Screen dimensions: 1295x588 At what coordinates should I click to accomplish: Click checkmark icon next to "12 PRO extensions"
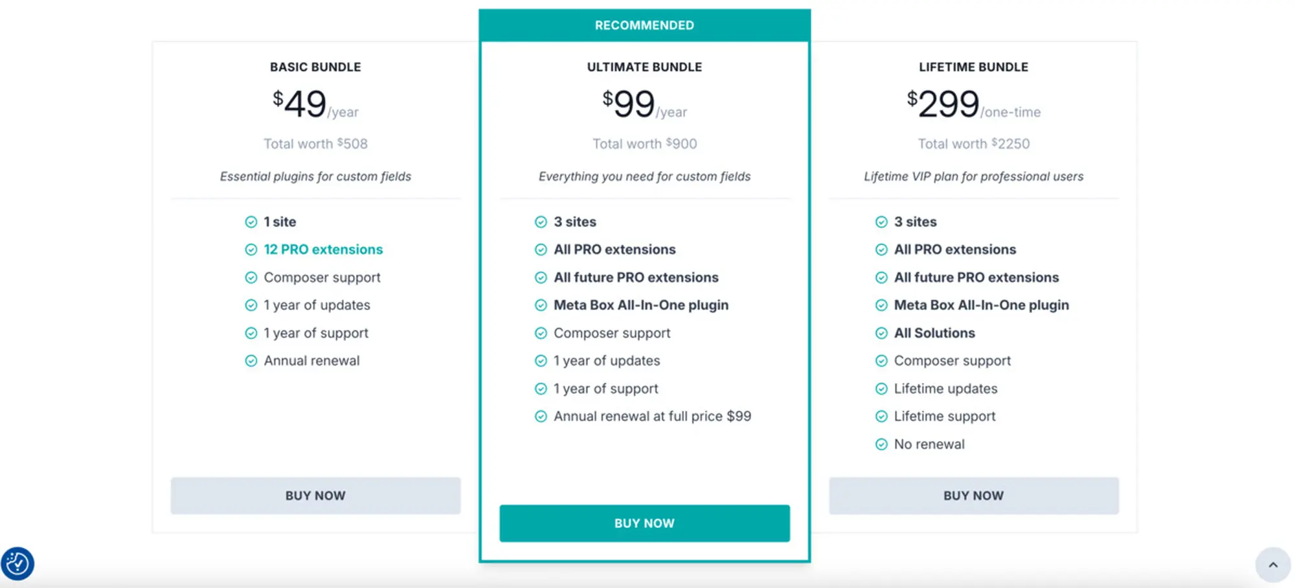pyautogui.click(x=251, y=250)
